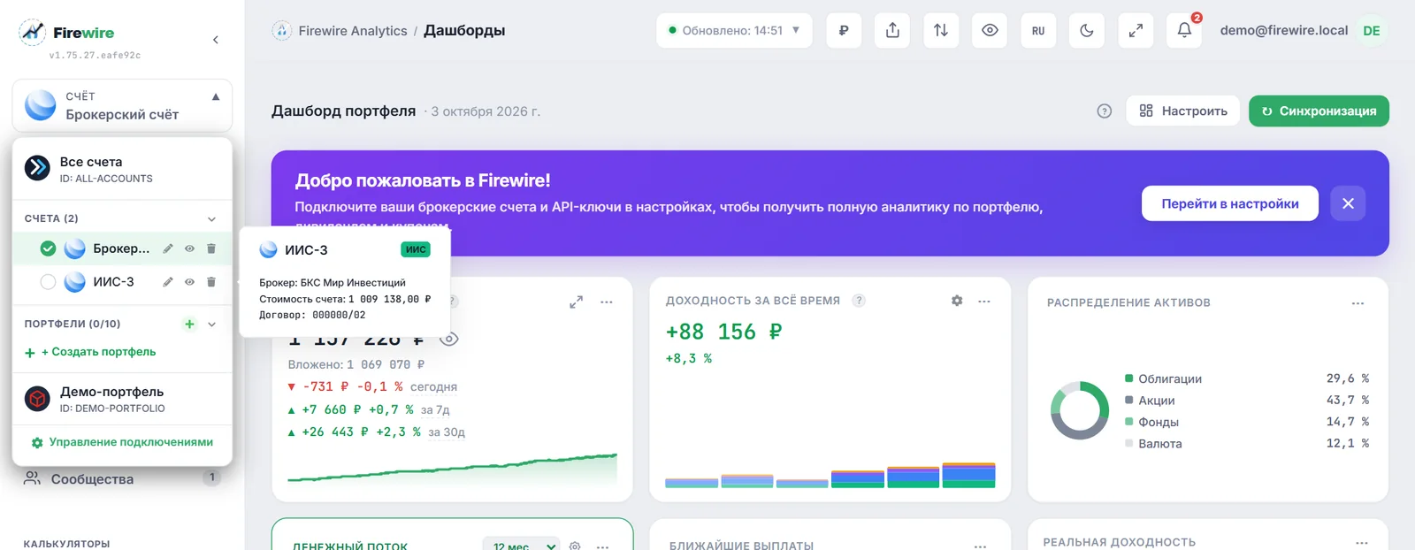The width and height of the screenshot is (1415, 550).
Task: Delete the Брокер... account
Action: pyautogui.click(x=211, y=248)
